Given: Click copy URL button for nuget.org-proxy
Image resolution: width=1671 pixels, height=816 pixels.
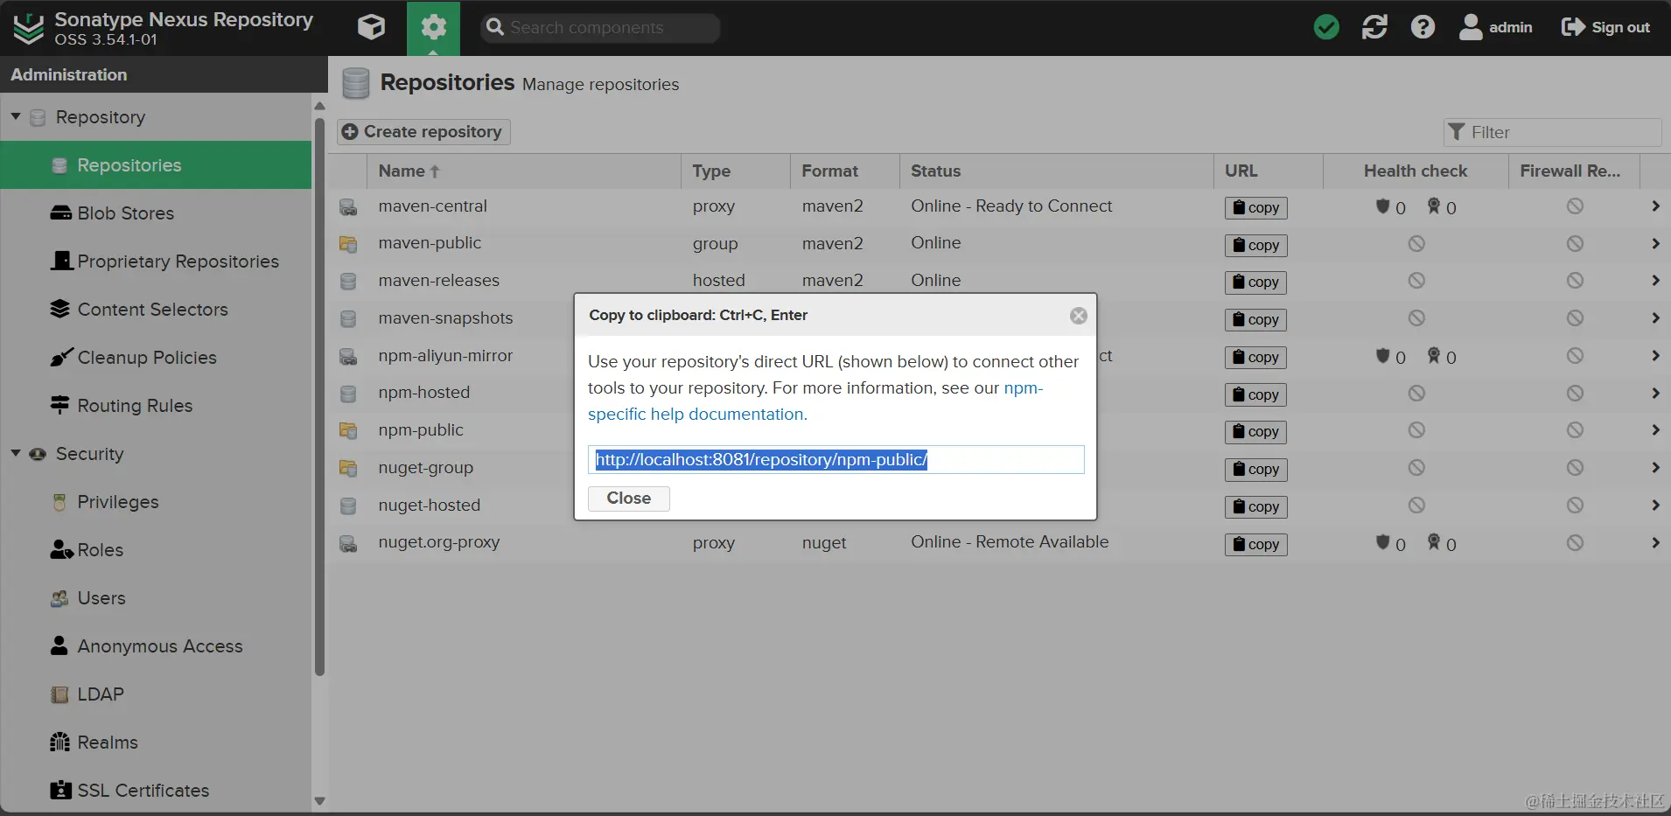Looking at the screenshot, I should (x=1255, y=544).
